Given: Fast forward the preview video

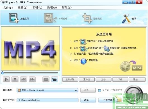Looking at the screenshot, I should tap(32, 79).
